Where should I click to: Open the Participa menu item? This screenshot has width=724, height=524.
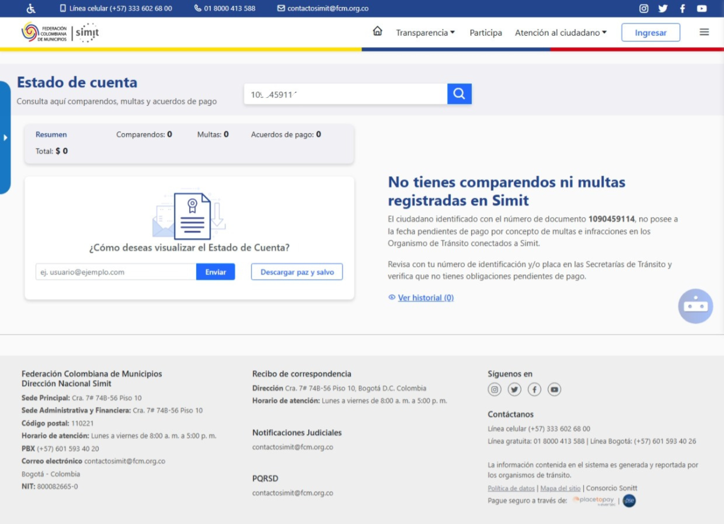click(485, 33)
